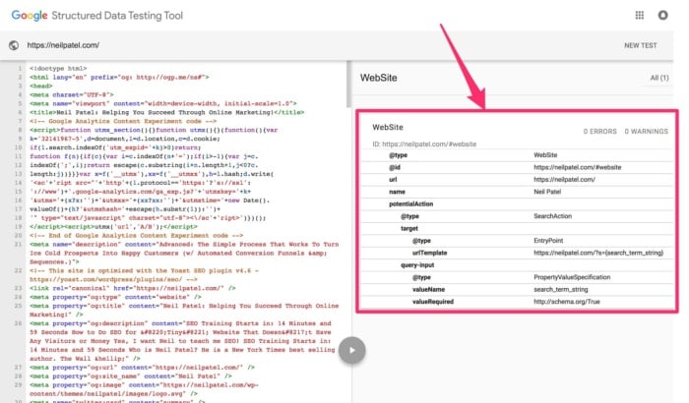Select the SearchAction type value
The image size is (689, 403).
[x=553, y=216]
